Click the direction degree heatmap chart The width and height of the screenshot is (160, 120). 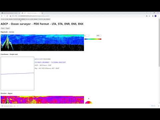pos(42,100)
